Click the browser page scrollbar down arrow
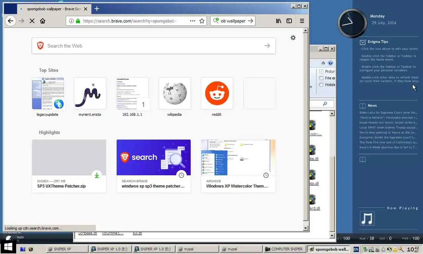 point(306,228)
